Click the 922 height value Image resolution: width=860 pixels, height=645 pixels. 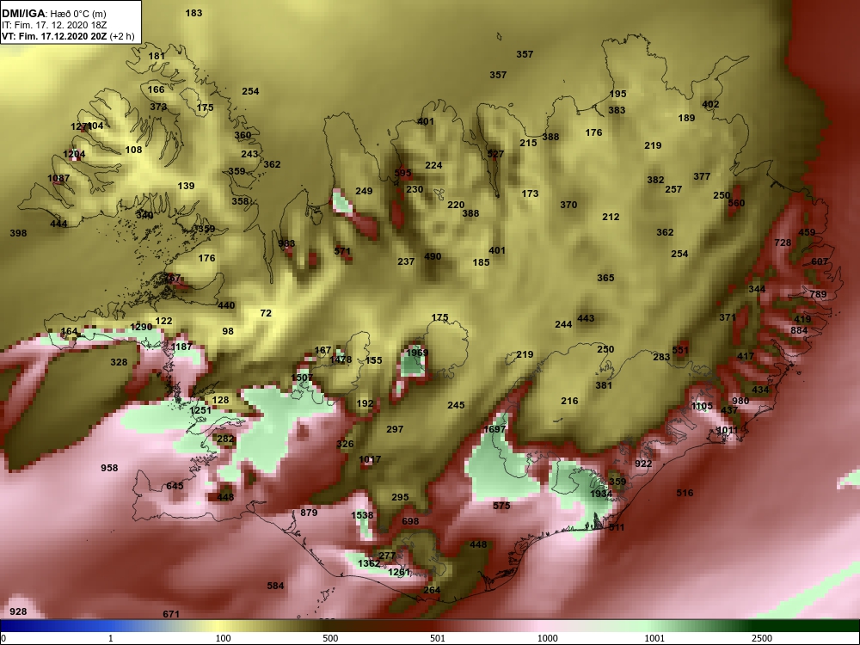click(x=643, y=464)
